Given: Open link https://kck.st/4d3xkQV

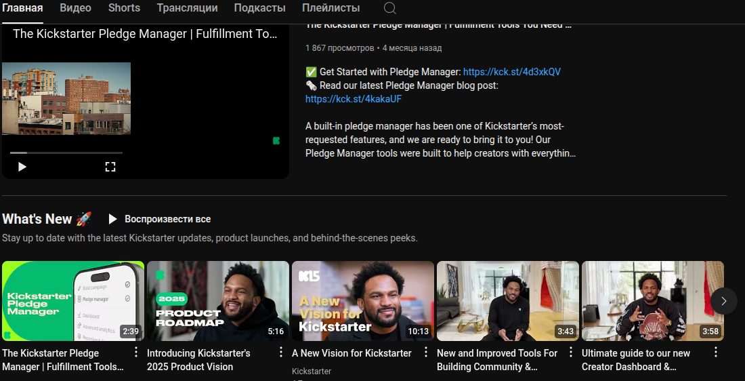Looking at the screenshot, I should coord(512,72).
